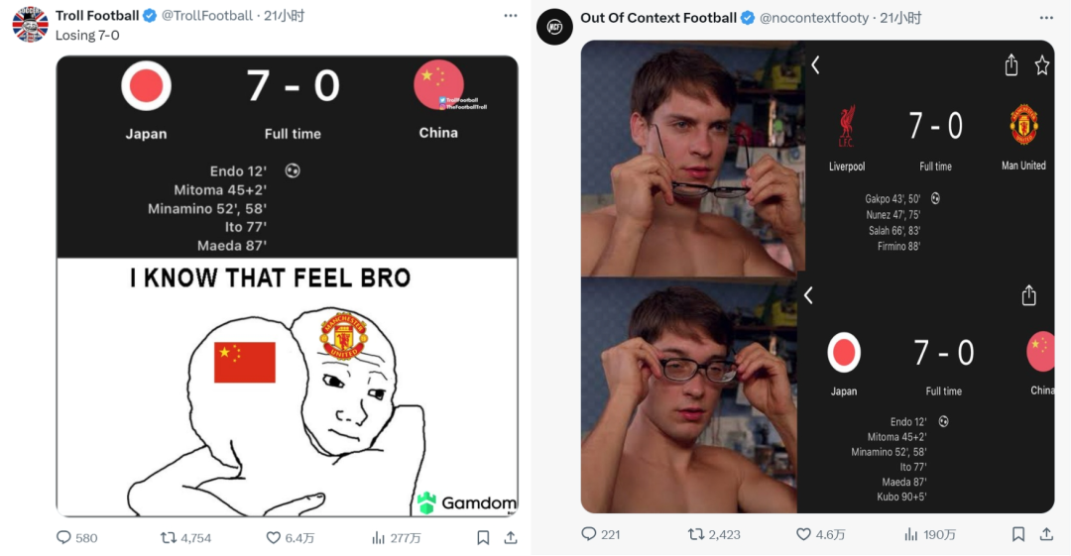Open the Liverpool vs Man United meme image
Viewport: 1071px width, 556px height.
pos(817,276)
